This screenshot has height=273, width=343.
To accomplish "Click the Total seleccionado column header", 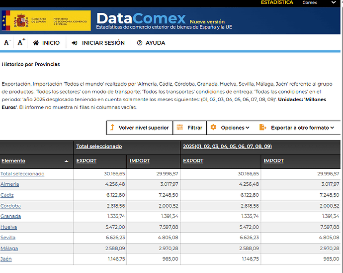I will tap(99, 146).
